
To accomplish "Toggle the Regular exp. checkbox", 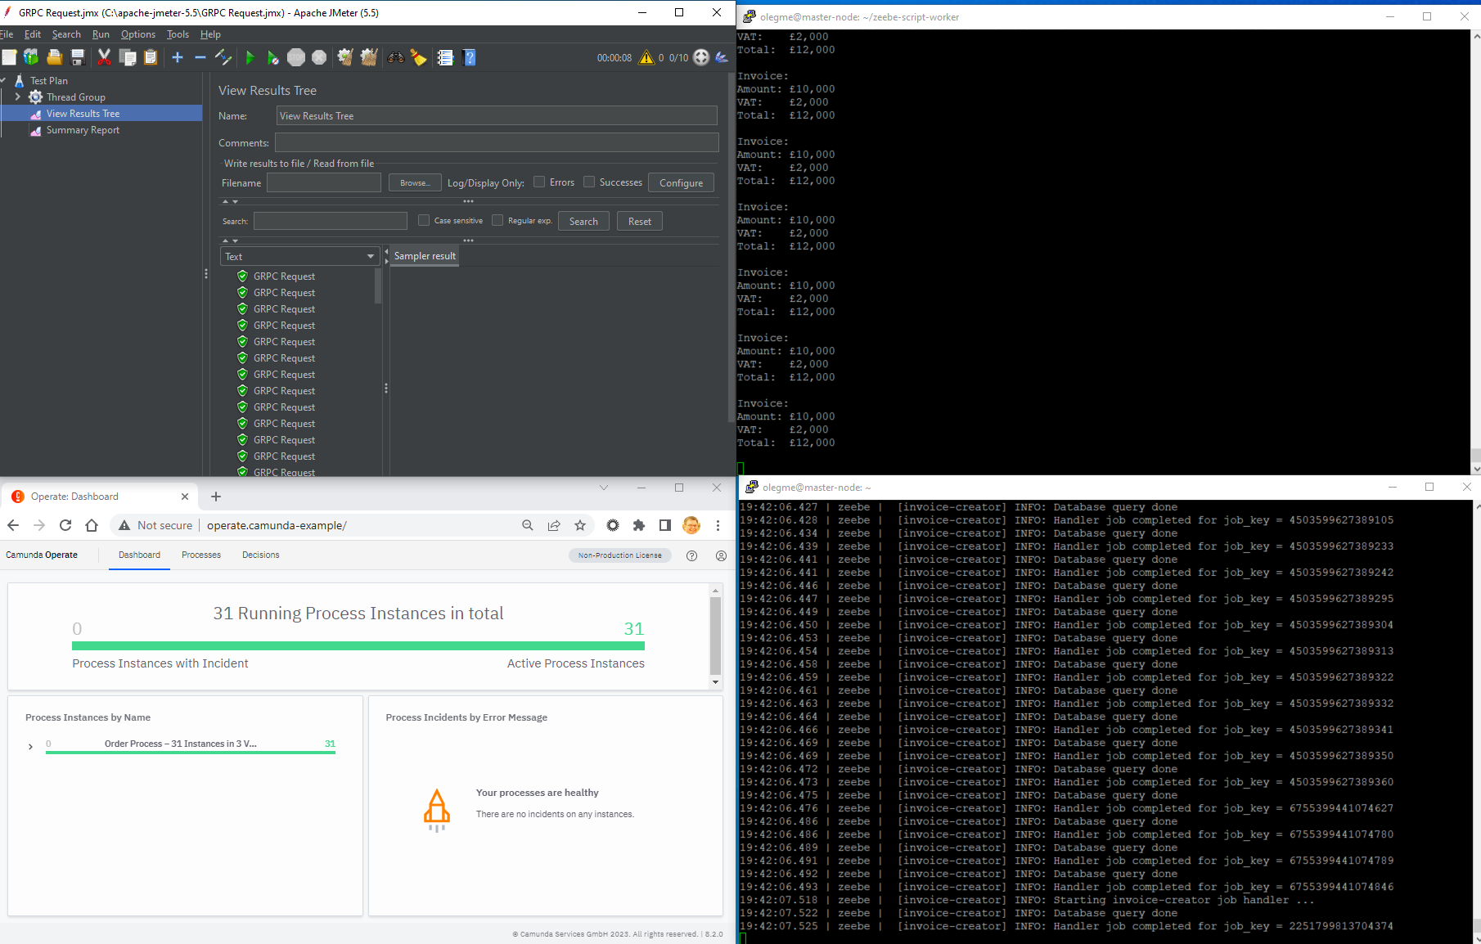I will pyautogui.click(x=497, y=220).
